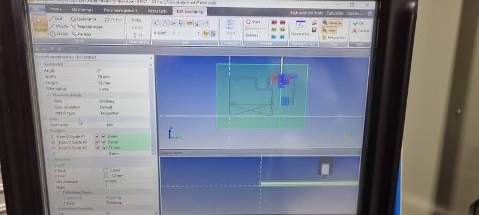The width and height of the screenshot is (479, 215).
Task: Click the save disk parameter icon
Action: 314,30
